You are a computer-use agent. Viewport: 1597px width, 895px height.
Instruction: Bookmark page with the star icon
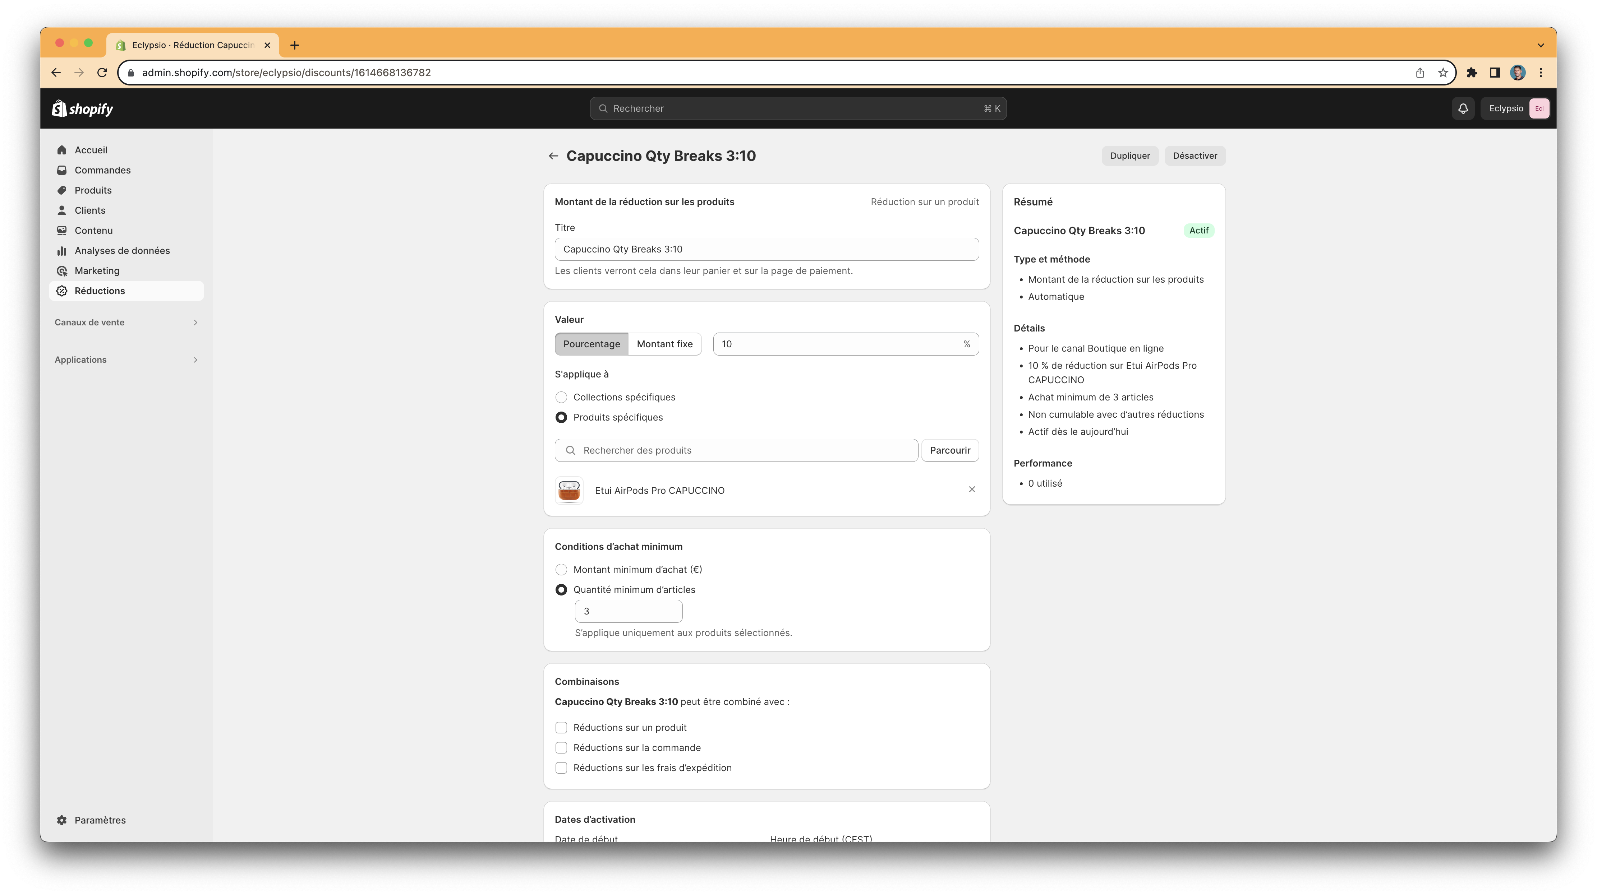coord(1443,73)
